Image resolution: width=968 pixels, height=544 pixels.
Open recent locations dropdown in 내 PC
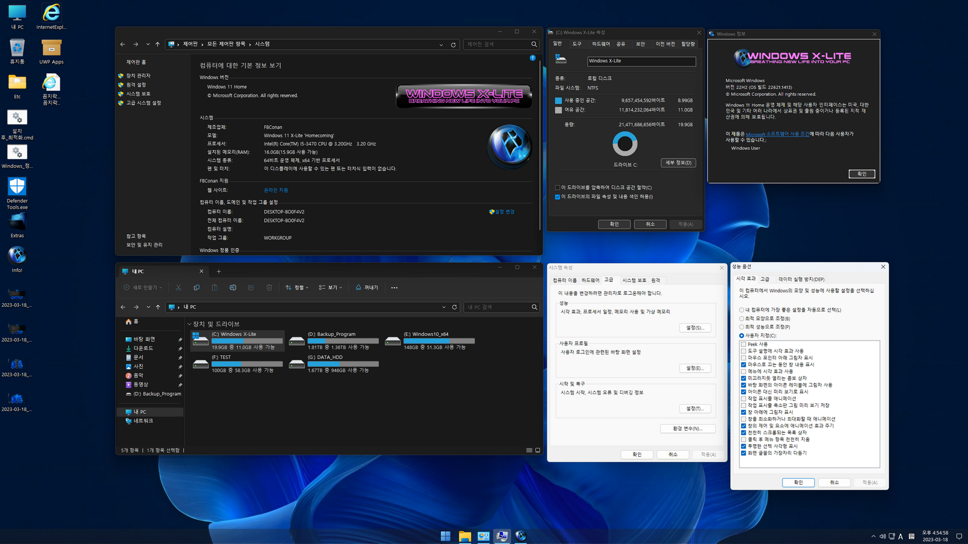click(148, 307)
